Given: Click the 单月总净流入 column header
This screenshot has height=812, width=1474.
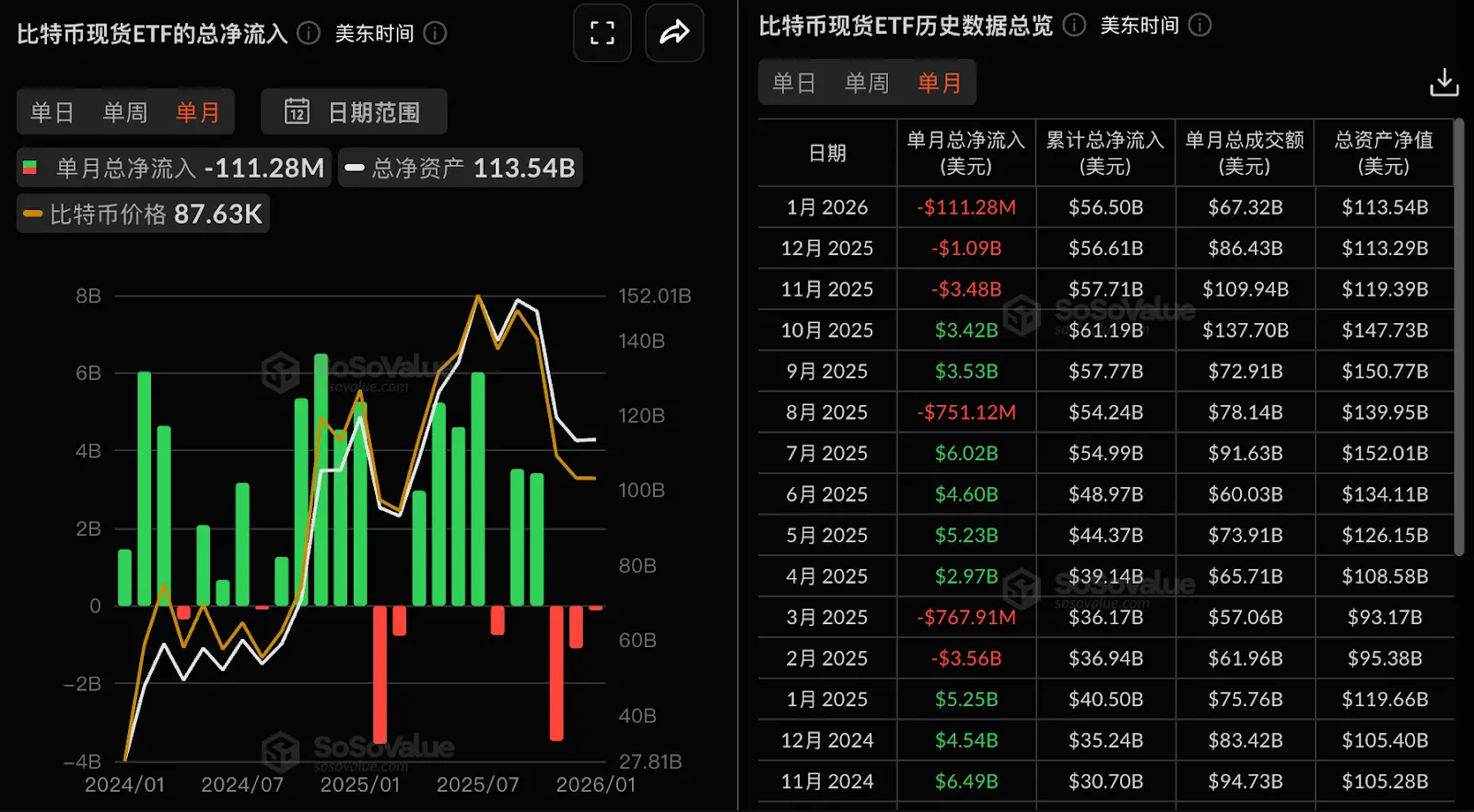Looking at the screenshot, I should point(965,153).
